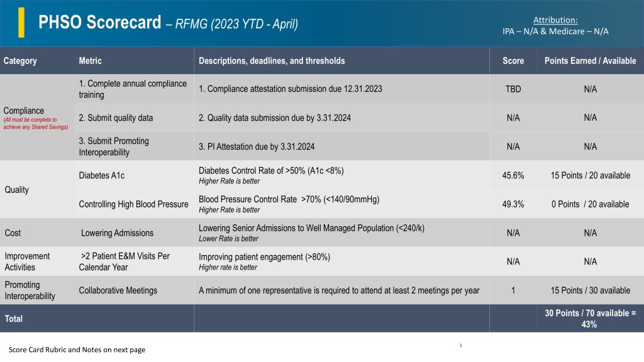Click the Score Card Rubric and Notes footnote
This screenshot has width=644, height=362.
tap(77, 349)
